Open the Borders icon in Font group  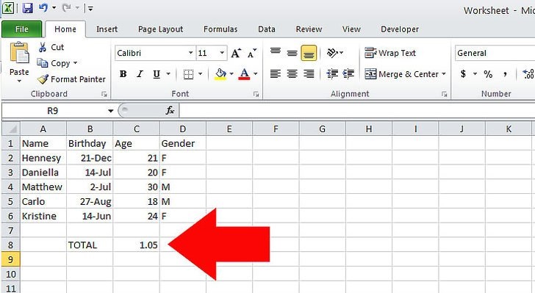click(x=188, y=74)
